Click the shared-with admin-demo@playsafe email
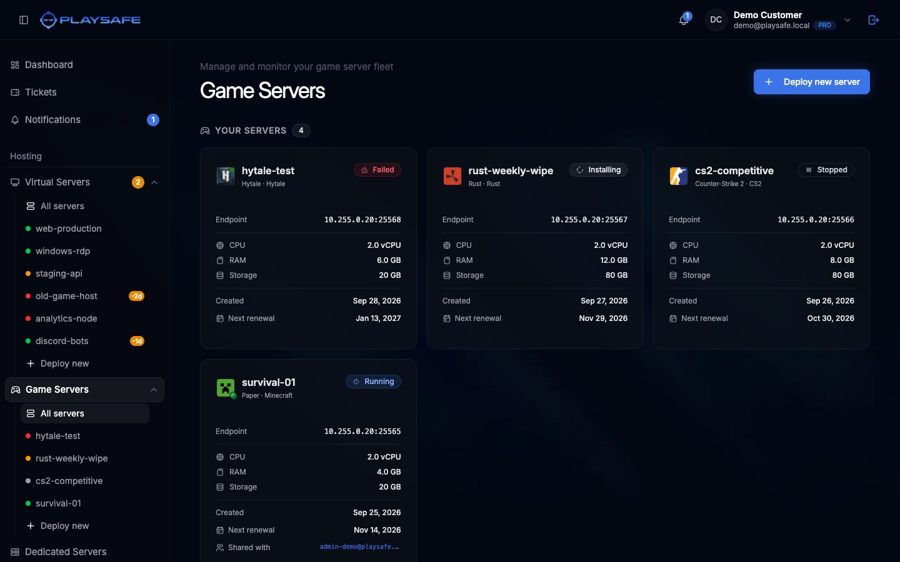Viewport: 900px width, 562px height. pos(359,547)
